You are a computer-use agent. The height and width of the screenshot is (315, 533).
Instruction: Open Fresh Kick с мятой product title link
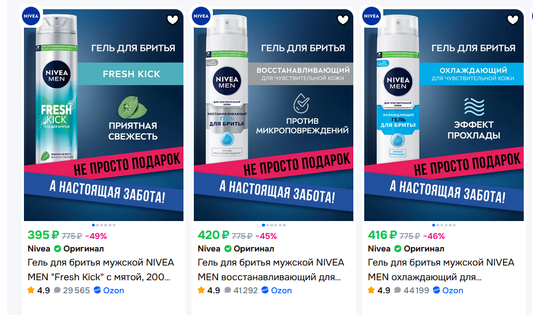pyautogui.click(x=101, y=270)
